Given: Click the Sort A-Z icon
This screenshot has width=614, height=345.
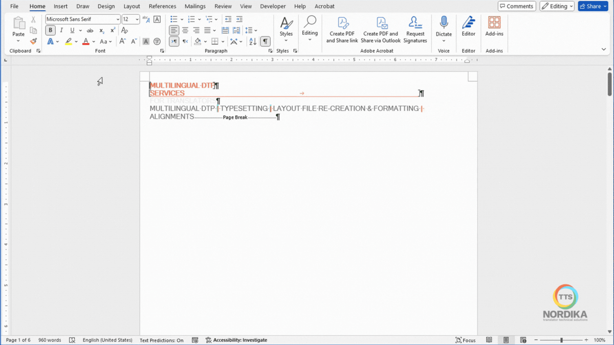Looking at the screenshot, I should 252,41.
